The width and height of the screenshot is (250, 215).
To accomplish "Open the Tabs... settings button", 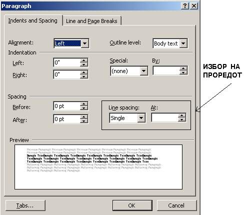I will (25, 205).
